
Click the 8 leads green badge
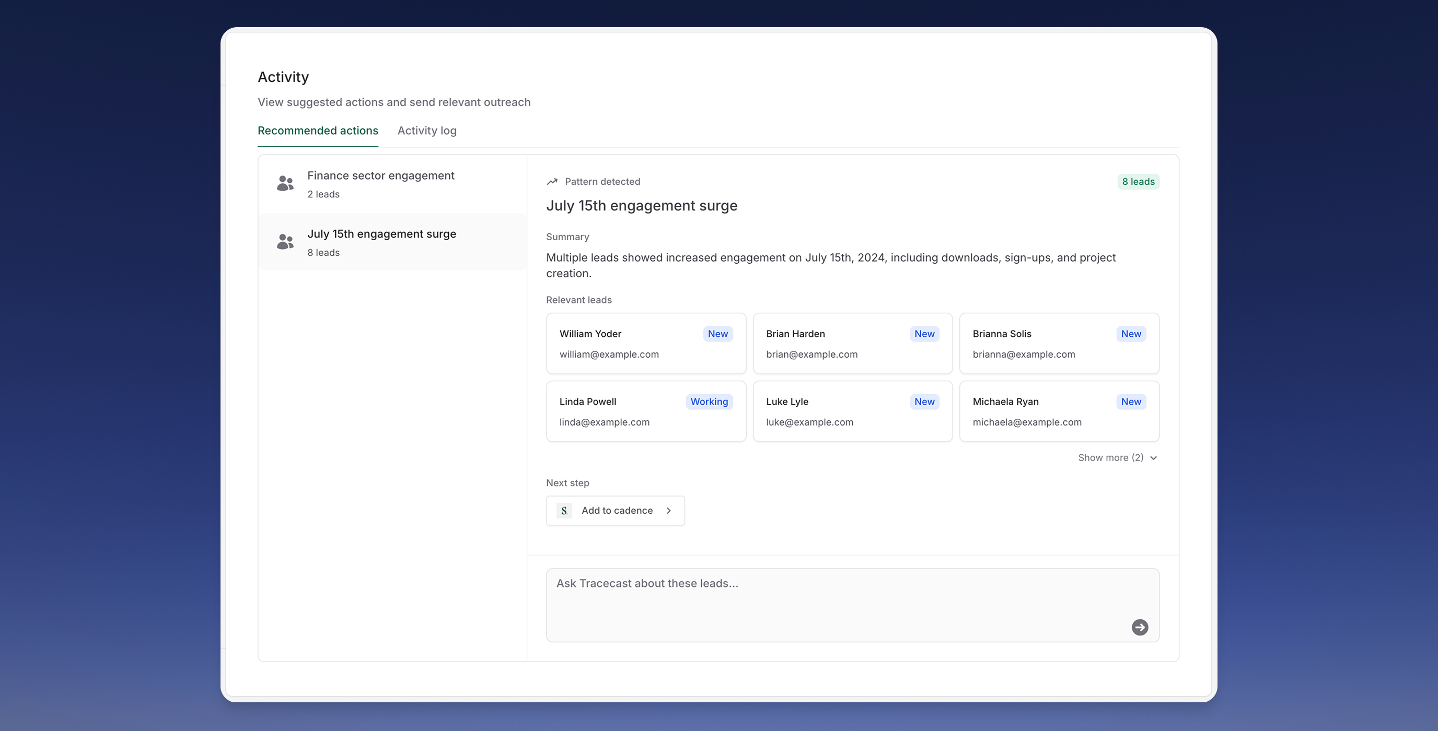1138,181
